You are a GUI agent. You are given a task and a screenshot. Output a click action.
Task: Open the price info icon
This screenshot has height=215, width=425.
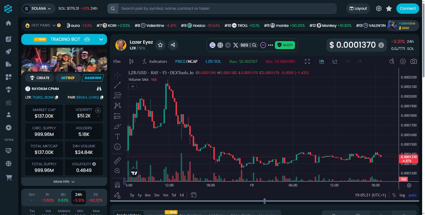coord(381,45)
